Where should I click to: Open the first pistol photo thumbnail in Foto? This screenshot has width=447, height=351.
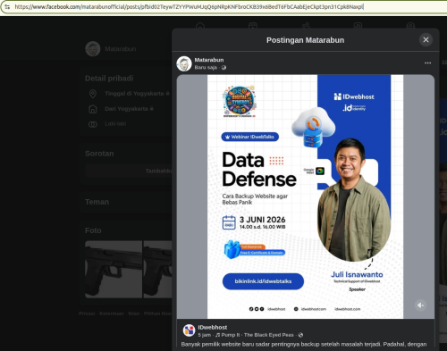(114, 270)
